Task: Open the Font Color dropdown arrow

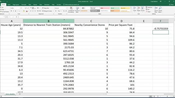Action: point(28,11)
